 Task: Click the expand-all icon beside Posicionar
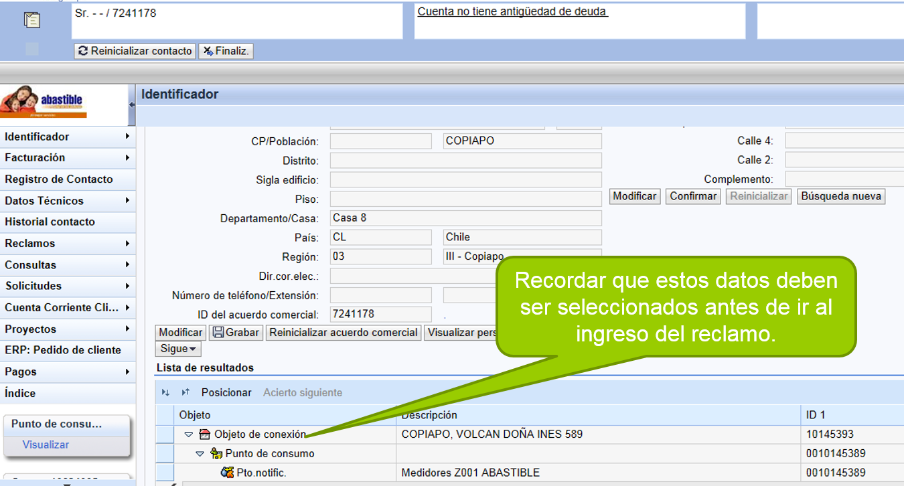click(x=165, y=393)
